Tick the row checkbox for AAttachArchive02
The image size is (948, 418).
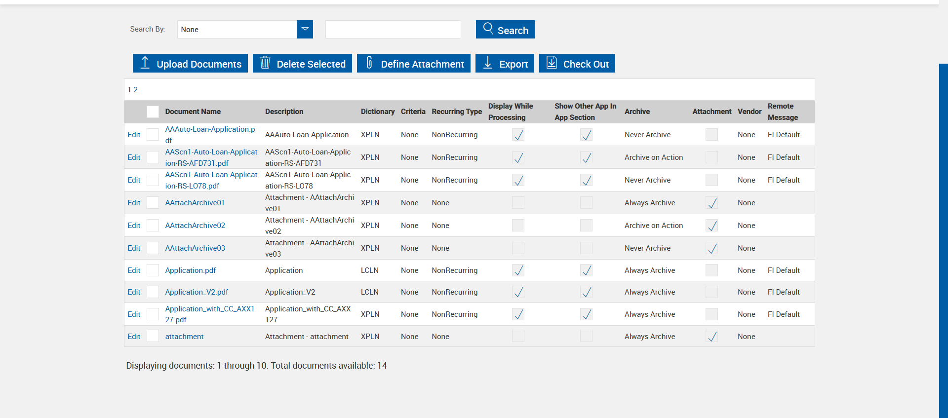coord(153,226)
